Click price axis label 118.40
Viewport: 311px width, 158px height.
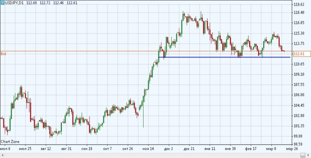pos(299,12)
